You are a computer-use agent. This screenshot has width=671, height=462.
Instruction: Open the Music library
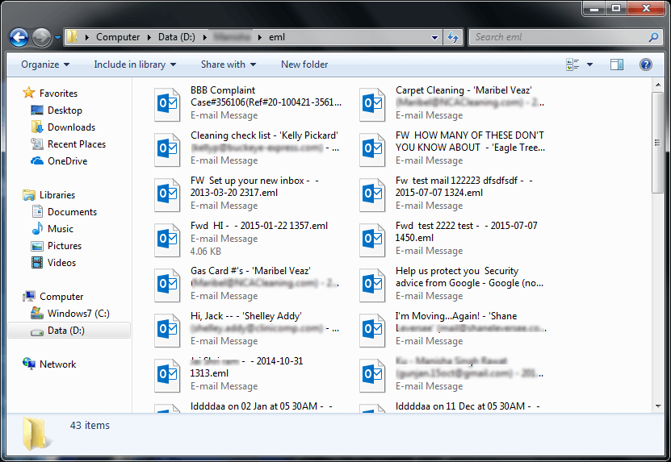tap(52, 229)
